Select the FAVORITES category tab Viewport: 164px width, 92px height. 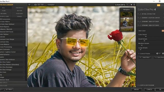pos(19,8)
